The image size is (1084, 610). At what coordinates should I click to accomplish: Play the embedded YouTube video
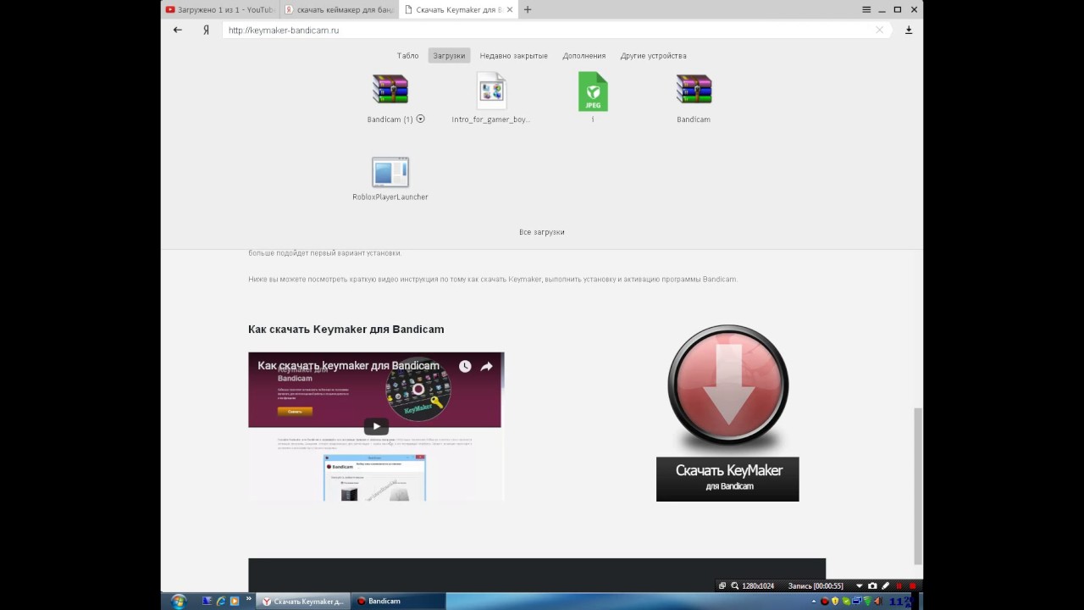pos(376,427)
